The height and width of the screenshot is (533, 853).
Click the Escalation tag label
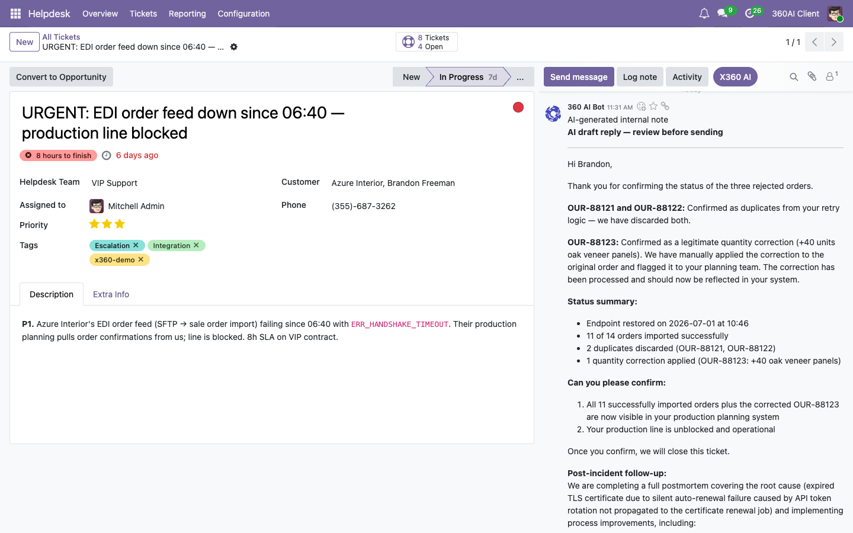[x=112, y=245]
